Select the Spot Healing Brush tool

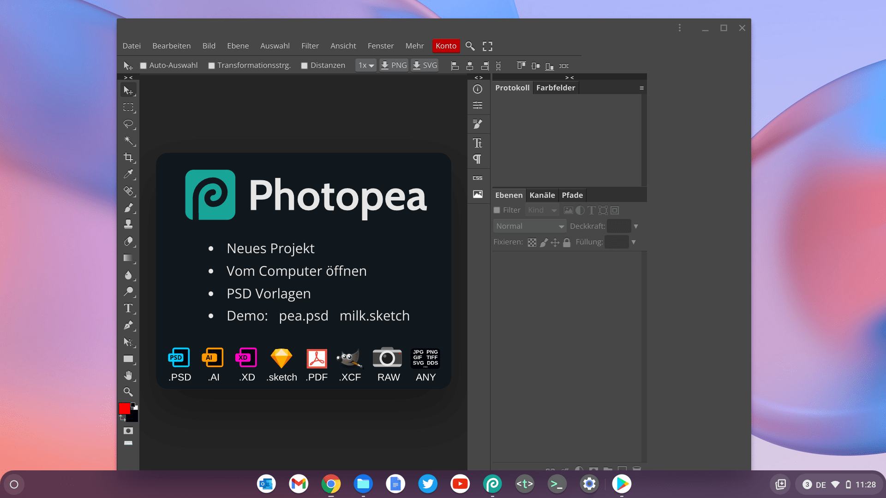(128, 191)
